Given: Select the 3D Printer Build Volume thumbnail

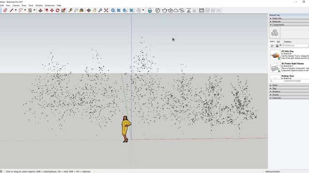Looking at the screenshot, I should point(275,67).
